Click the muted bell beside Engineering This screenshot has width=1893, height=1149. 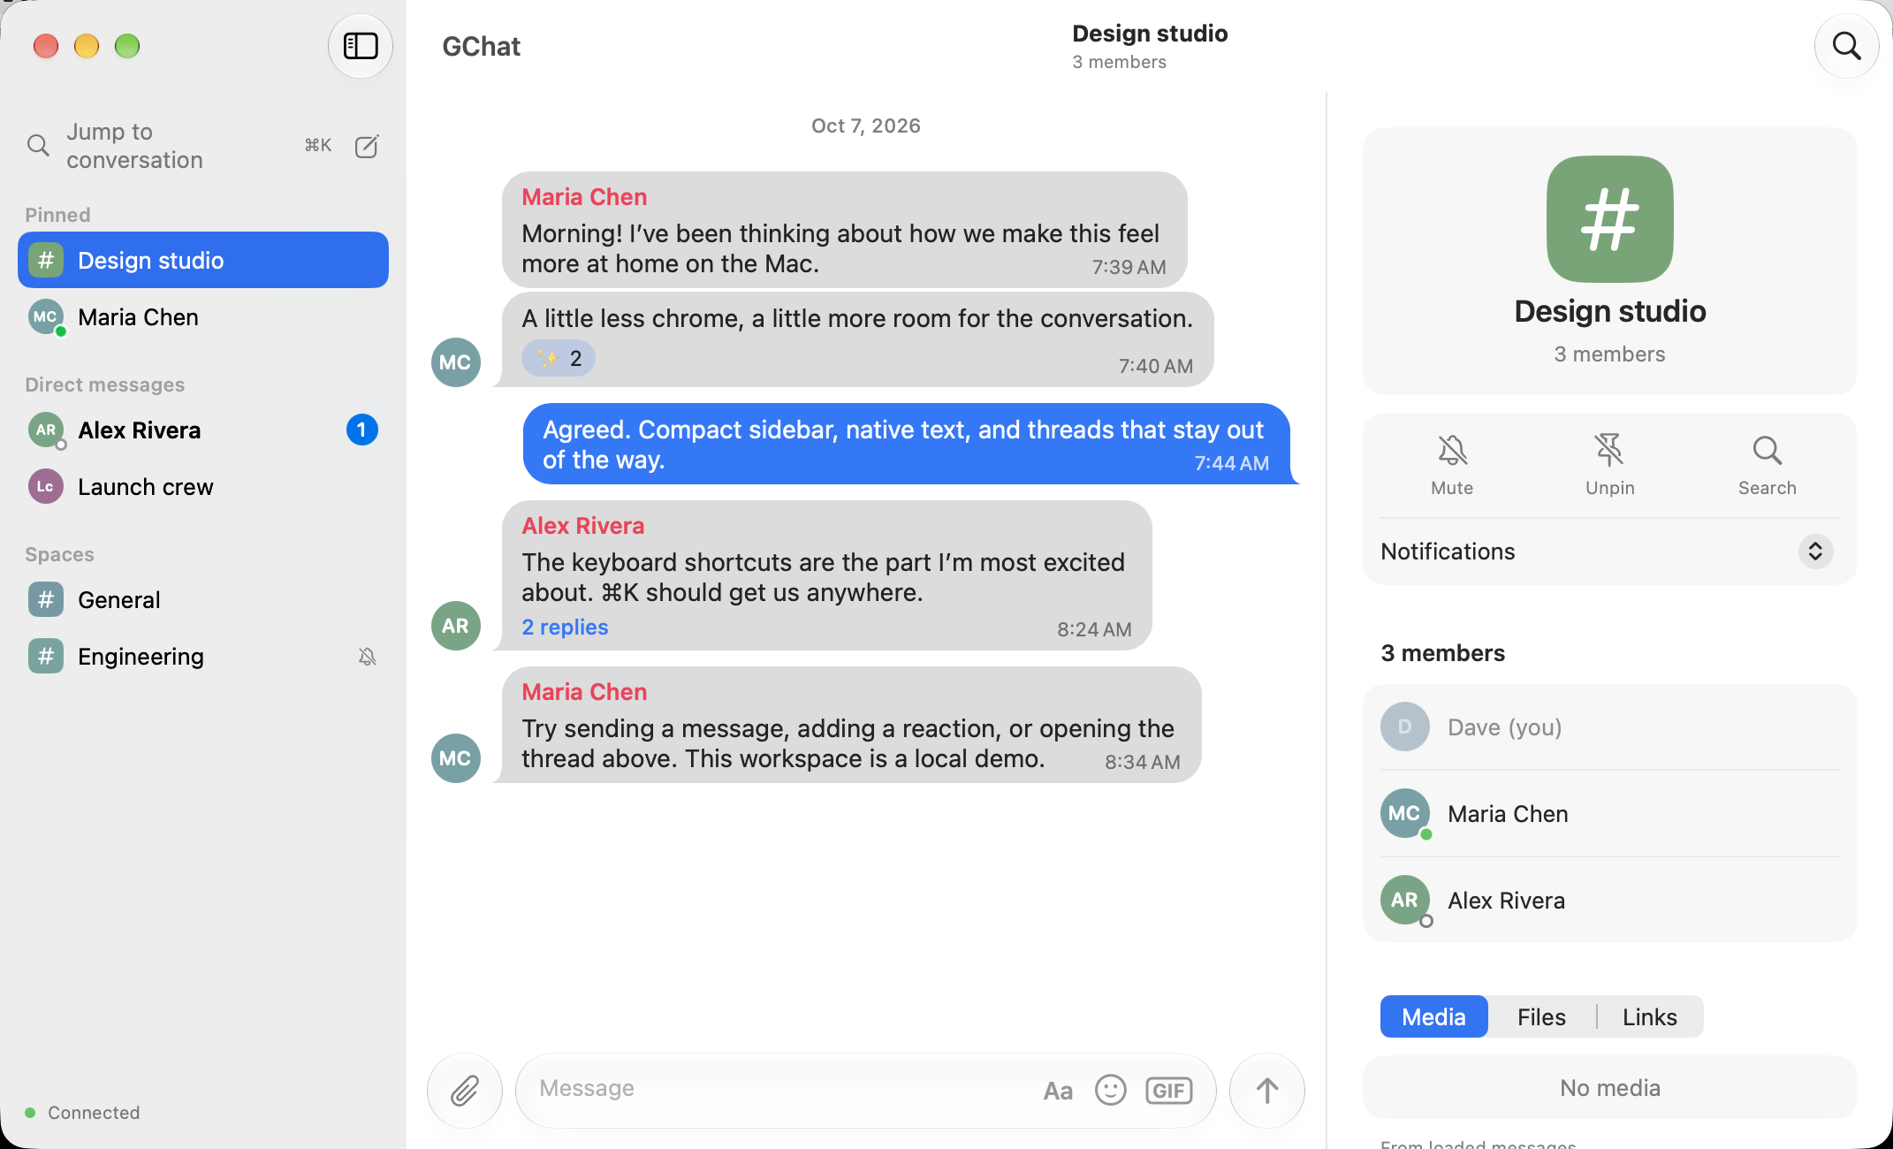368,657
